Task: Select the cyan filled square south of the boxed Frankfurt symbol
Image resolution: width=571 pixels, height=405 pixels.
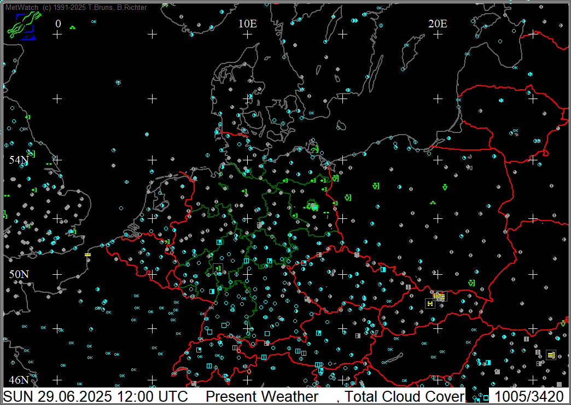Action: [x=212, y=291]
